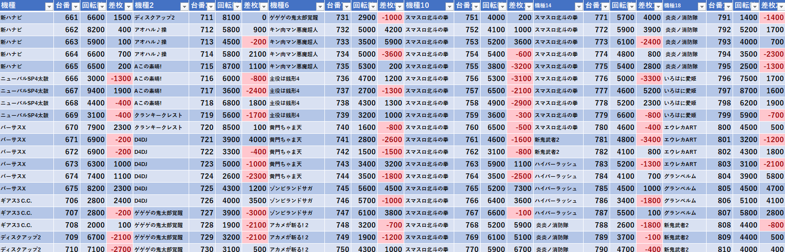Open 台番 filter arrow right after 機種14
Image resolution: width=785 pixels, height=252 pixels.
click(605, 6)
